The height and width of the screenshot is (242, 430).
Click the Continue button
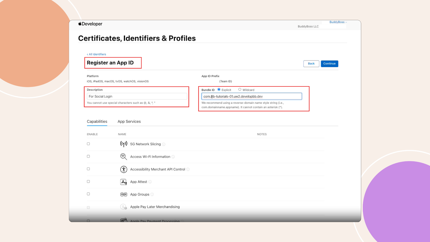[x=329, y=64]
